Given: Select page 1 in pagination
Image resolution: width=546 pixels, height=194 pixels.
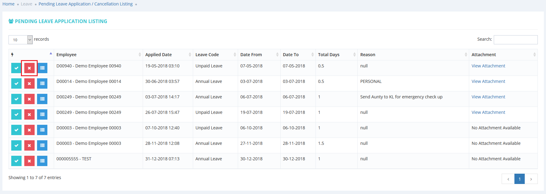Looking at the screenshot, I should point(519,179).
